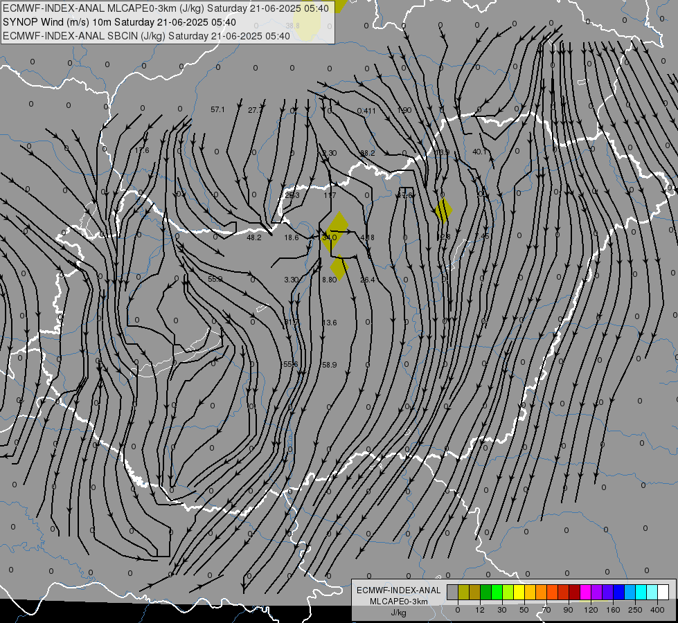
Task: Click the SBCIN header line
Action: point(146,36)
